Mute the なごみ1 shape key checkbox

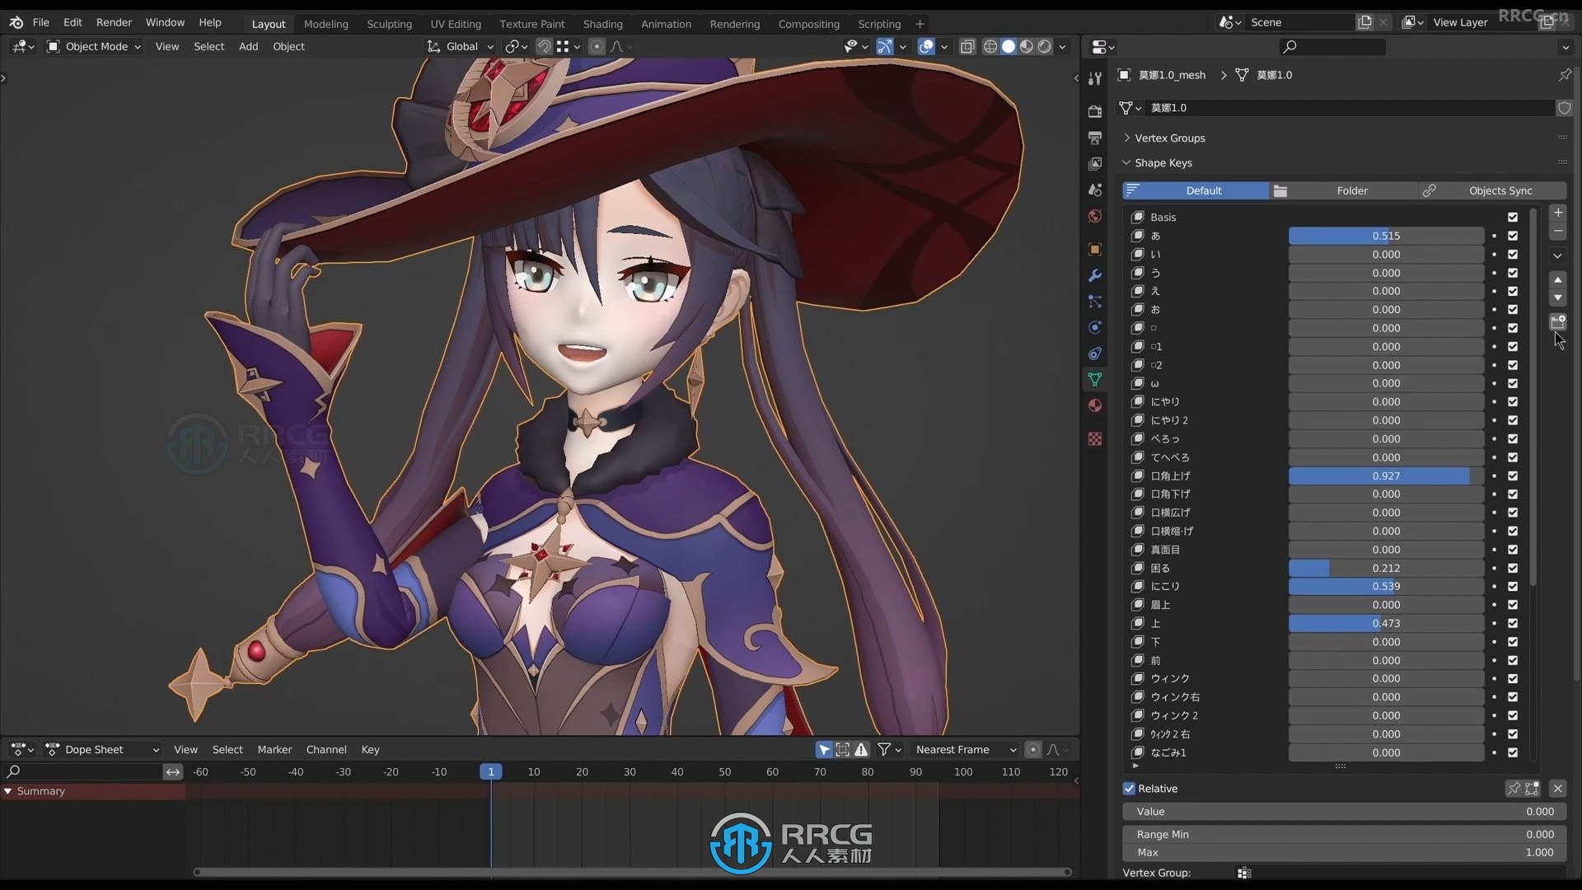[1513, 753]
